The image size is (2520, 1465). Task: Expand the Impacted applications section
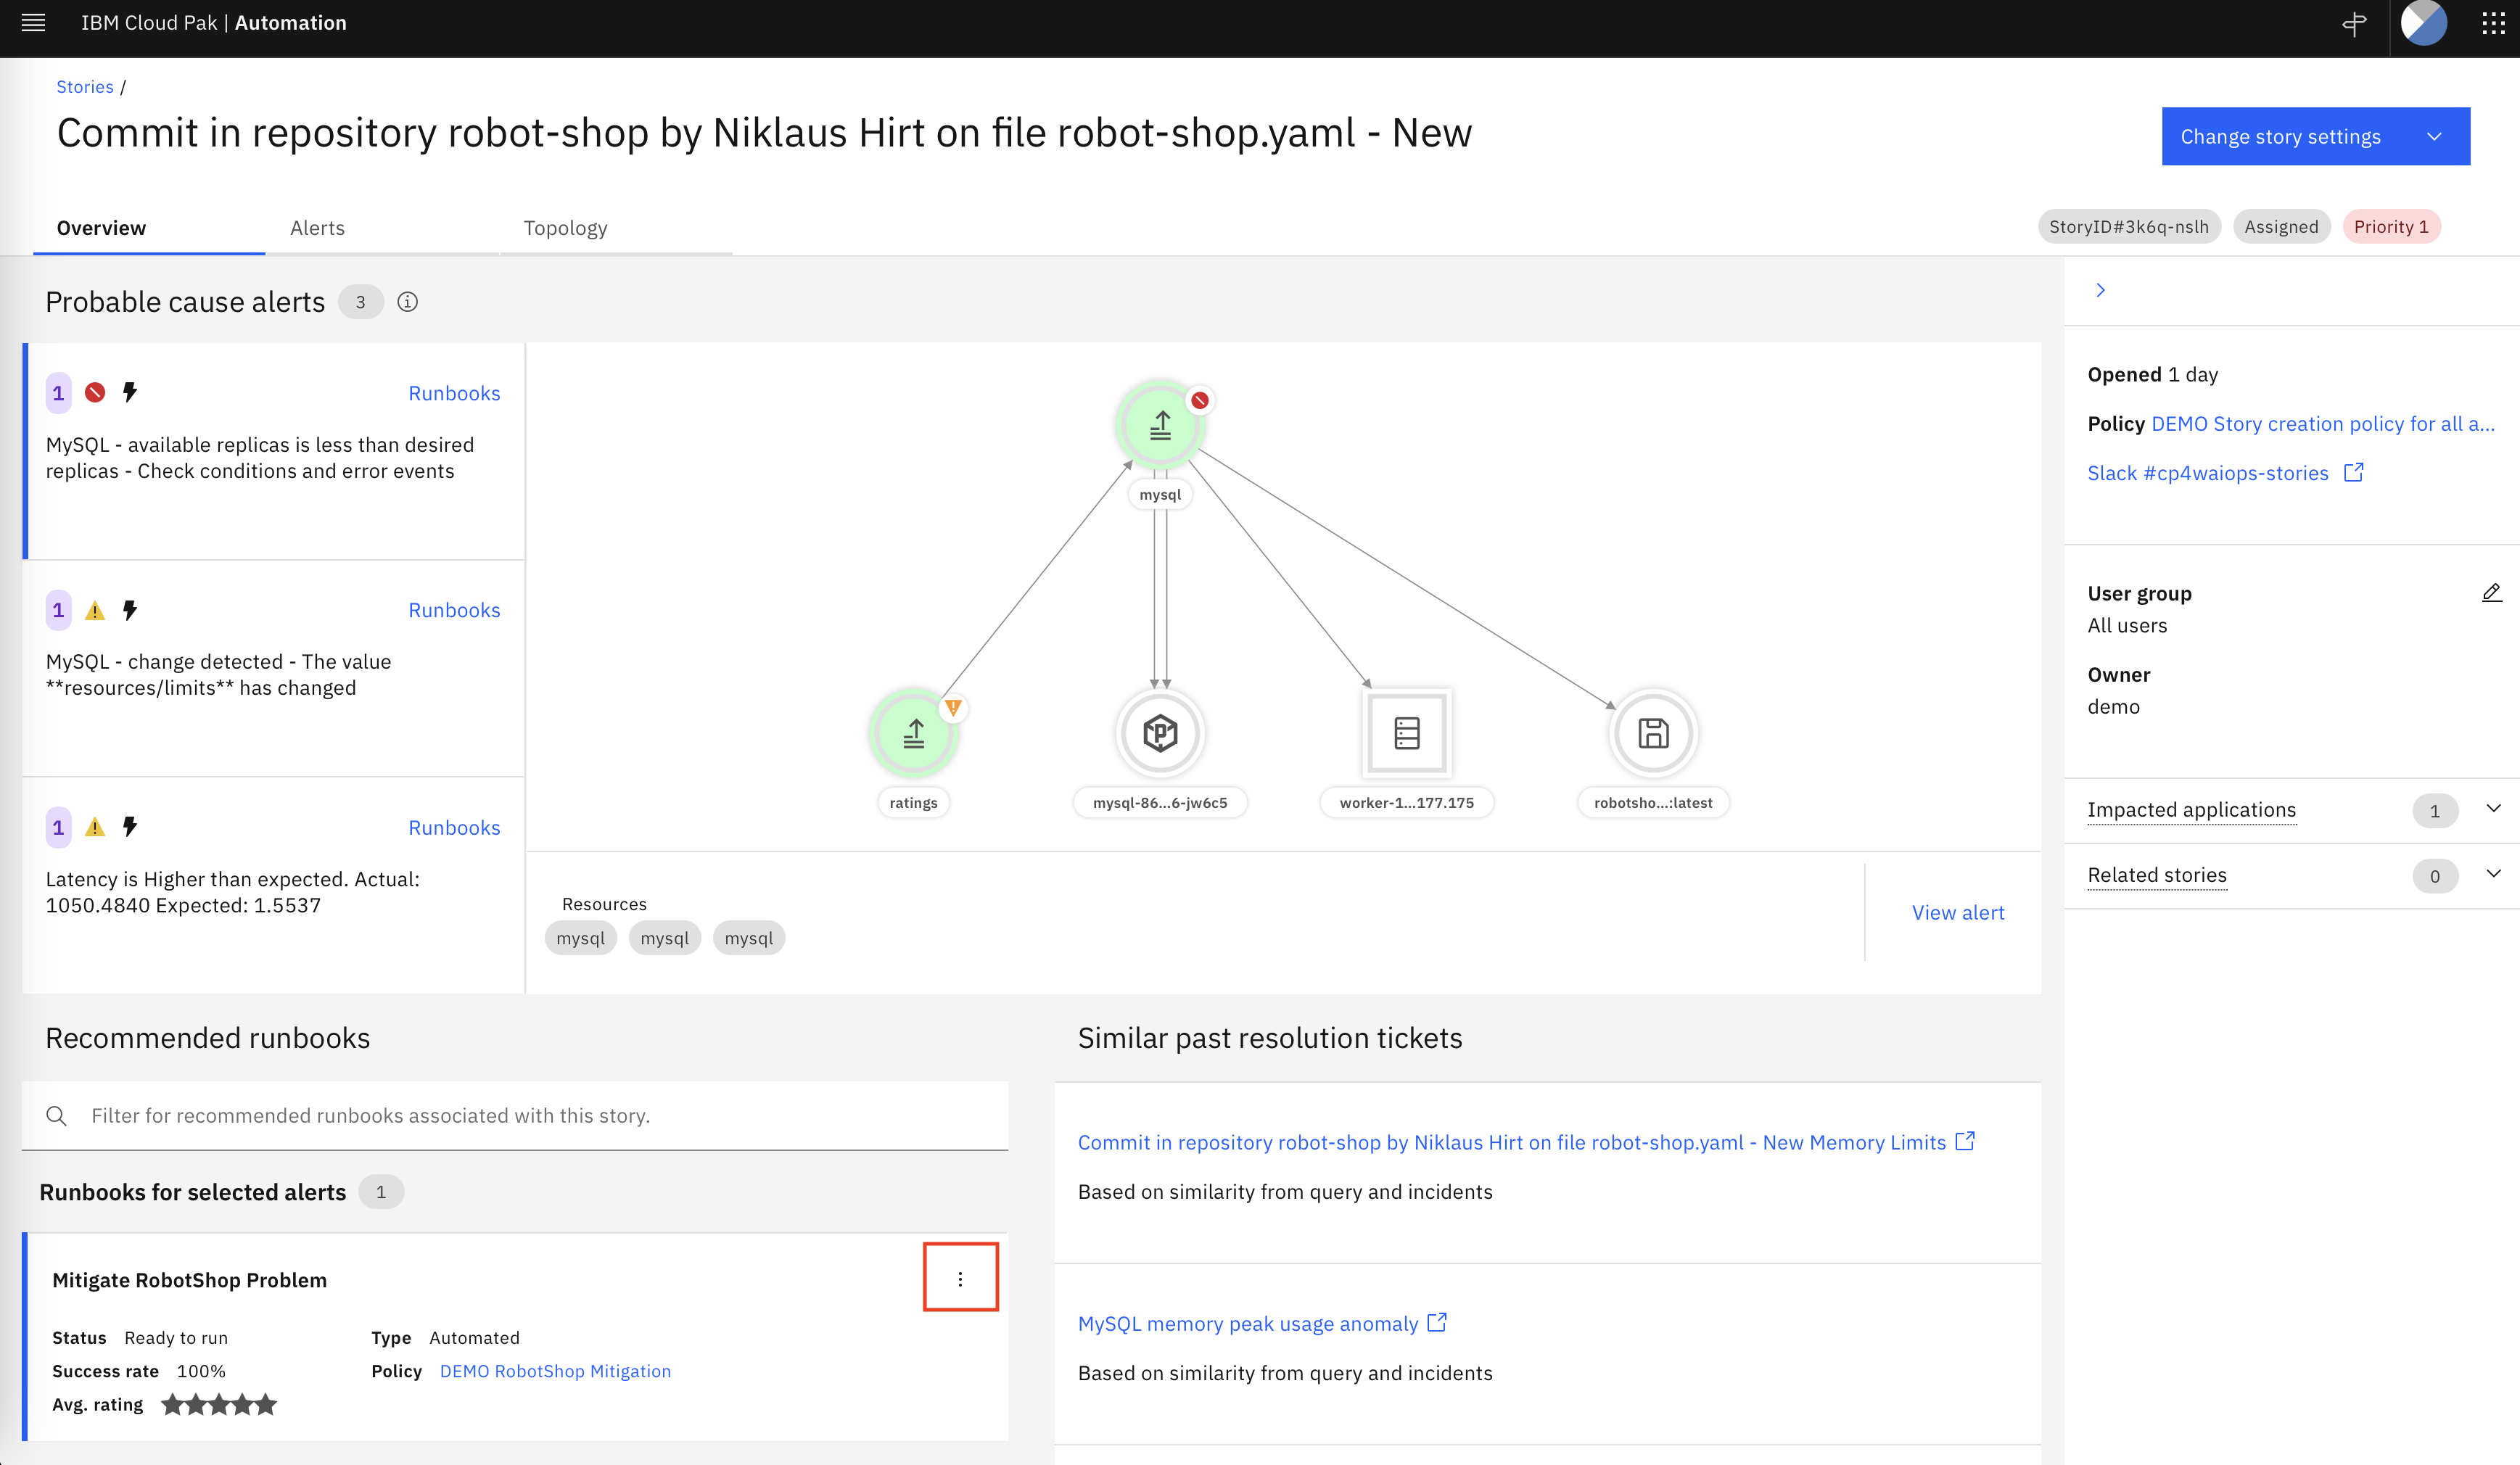[x=2493, y=808]
